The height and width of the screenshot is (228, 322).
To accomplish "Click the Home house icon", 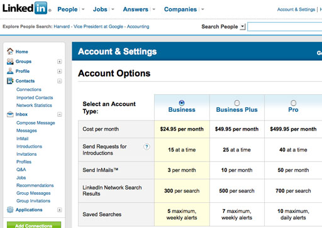I will [x=10, y=51].
